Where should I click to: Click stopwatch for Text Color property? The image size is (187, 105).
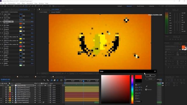(x=4, y=20)
